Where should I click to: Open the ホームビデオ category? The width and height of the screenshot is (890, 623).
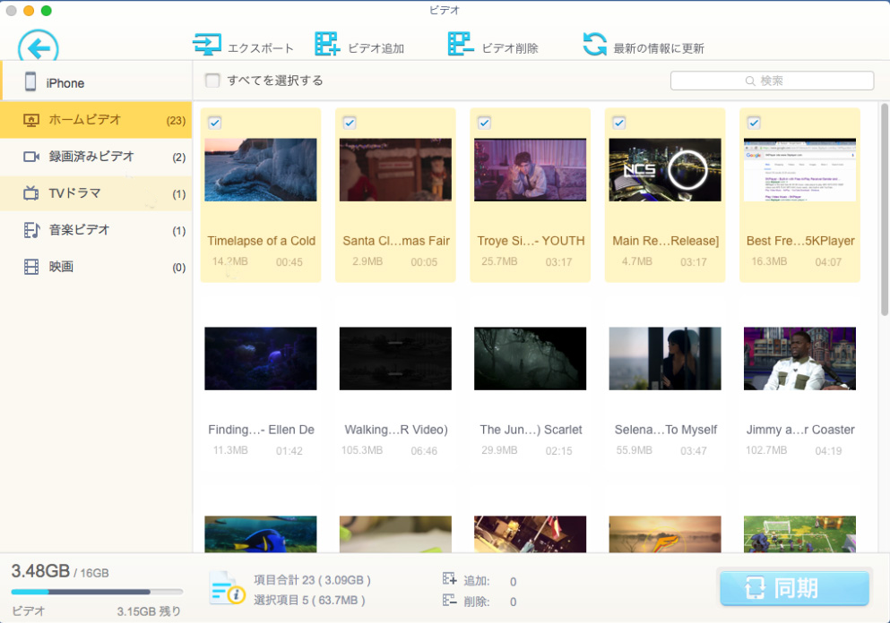pyautogui.click(x=96, y=120)
